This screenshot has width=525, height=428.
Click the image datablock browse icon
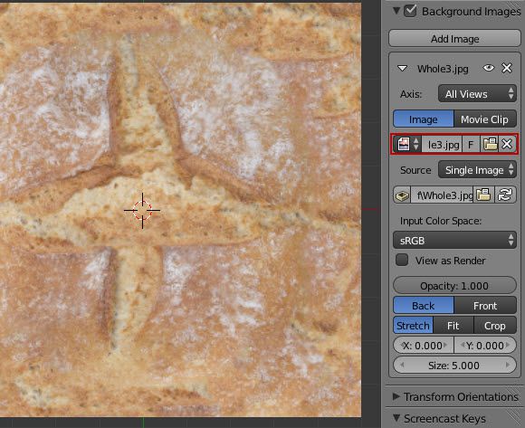click(x=407, y=144)
